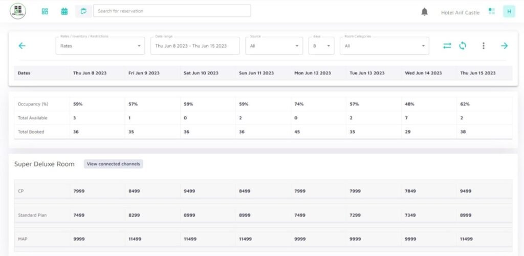Refresh rates using the sync icon
Screen dimensions: 524x256
[x=463, y=46]
